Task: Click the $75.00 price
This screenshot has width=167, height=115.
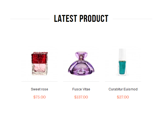Action: click(x=40, y=97)
